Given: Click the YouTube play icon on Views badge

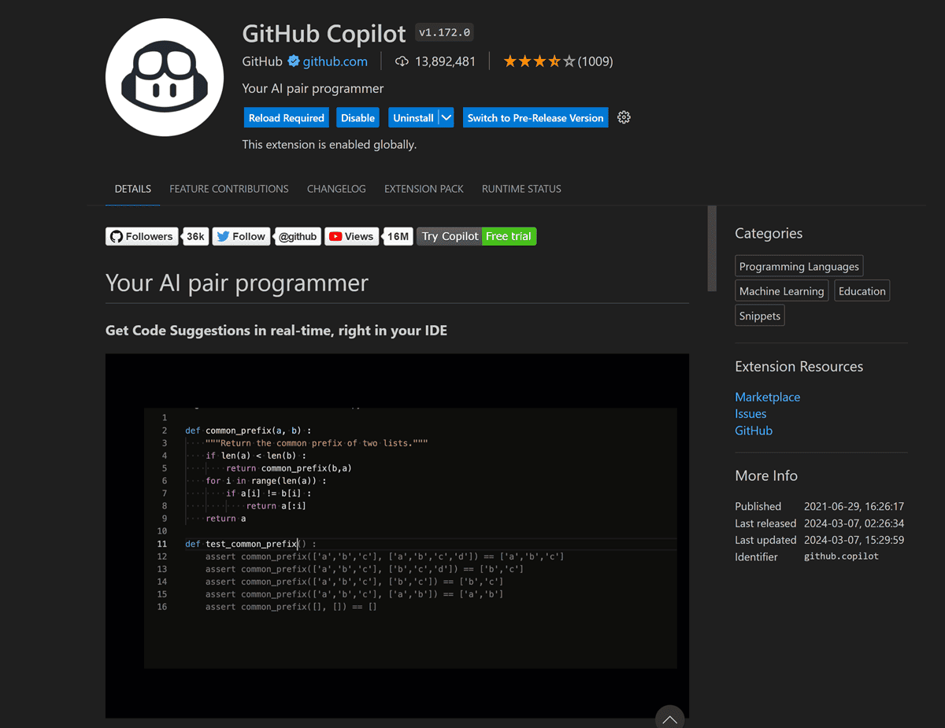Looking at the screenshot, I should 334,236.
